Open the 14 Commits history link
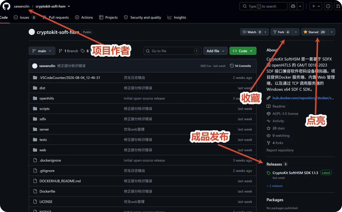 pos(240,66)
